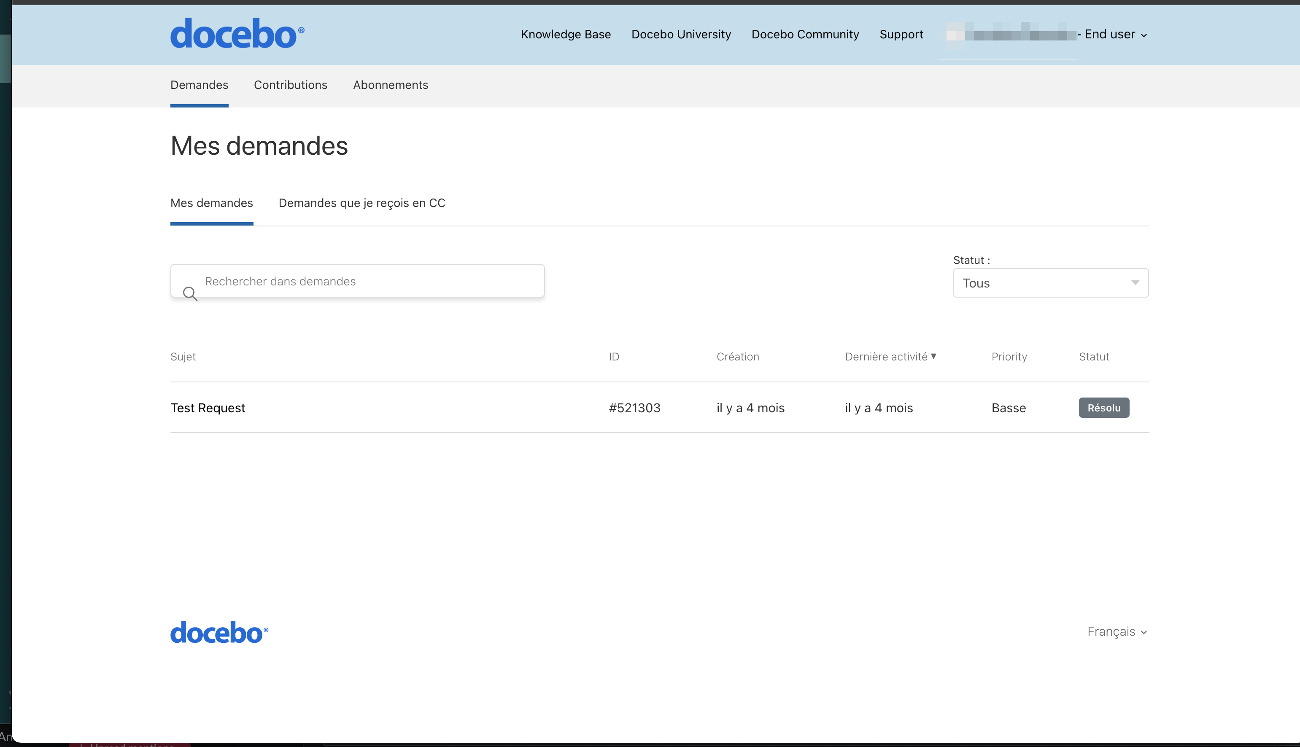Select the Mes demandes sub-tab

click(x=211, y=203)
